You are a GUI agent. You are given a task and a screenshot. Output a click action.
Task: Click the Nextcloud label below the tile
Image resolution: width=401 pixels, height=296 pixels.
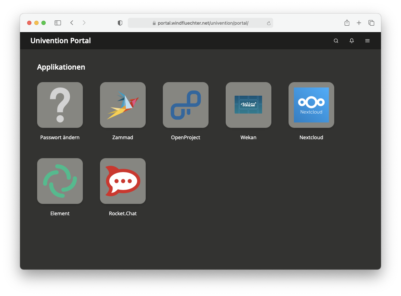(311, 137)
